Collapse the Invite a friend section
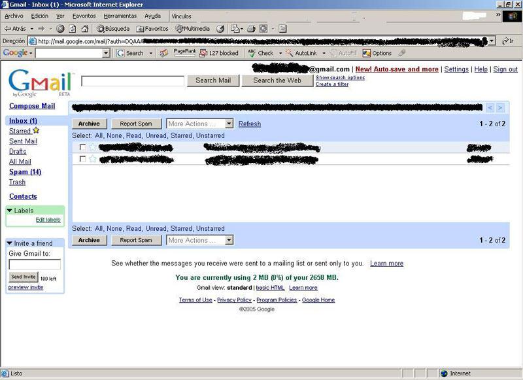The height and width of the screenshot is (380, 523). [10, 243]
